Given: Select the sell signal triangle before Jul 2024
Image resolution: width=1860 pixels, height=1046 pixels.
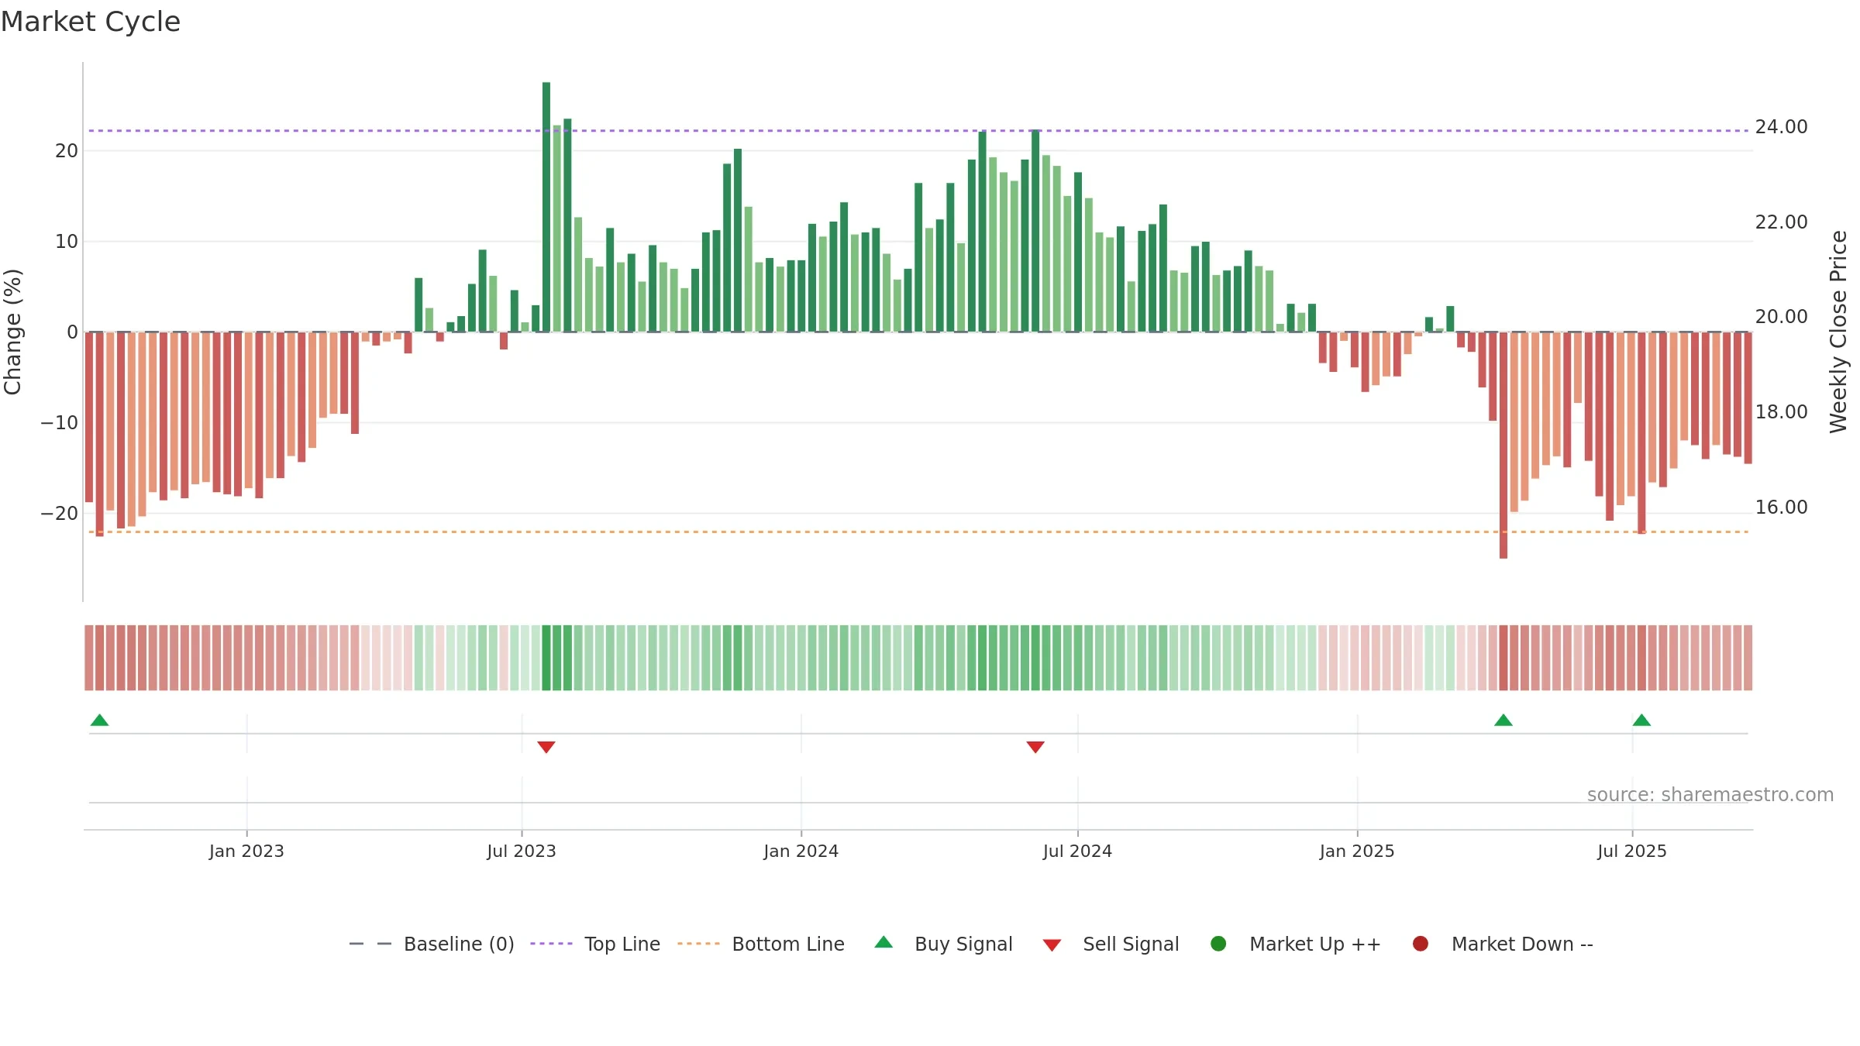Looking at the screenshot, I should click(x=1035, y=747).
